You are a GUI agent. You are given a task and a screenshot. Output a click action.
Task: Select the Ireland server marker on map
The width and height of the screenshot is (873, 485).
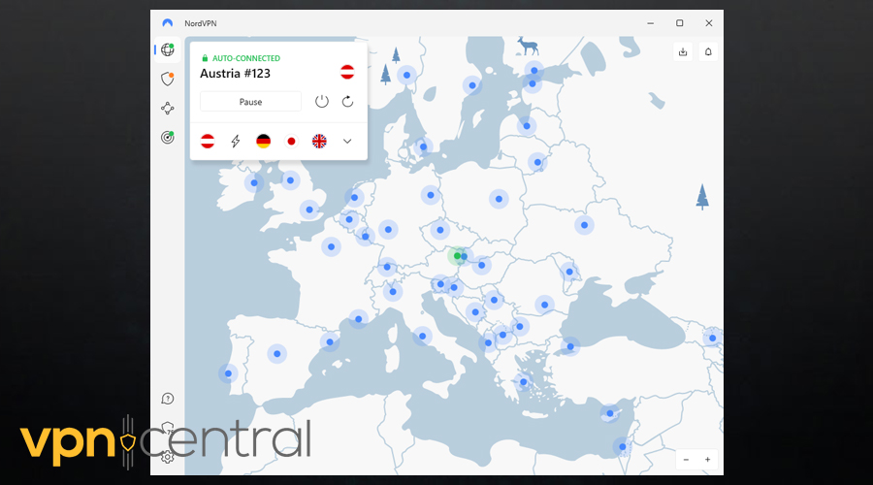point(254,182)
